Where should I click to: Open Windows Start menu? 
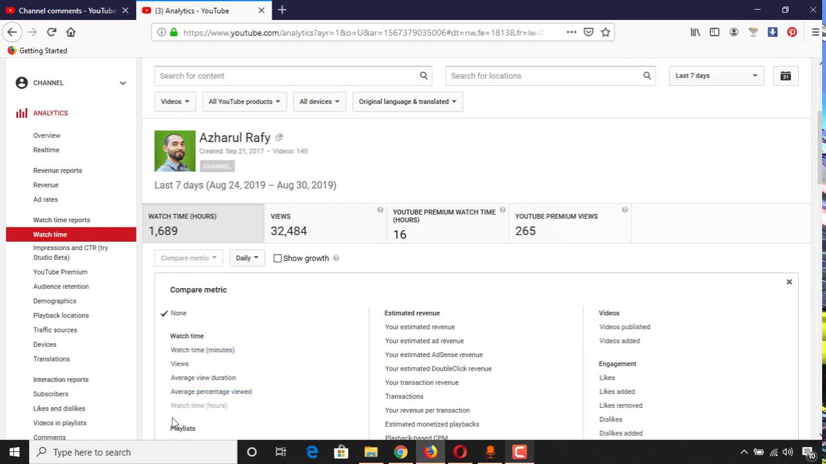click(14, 452)
